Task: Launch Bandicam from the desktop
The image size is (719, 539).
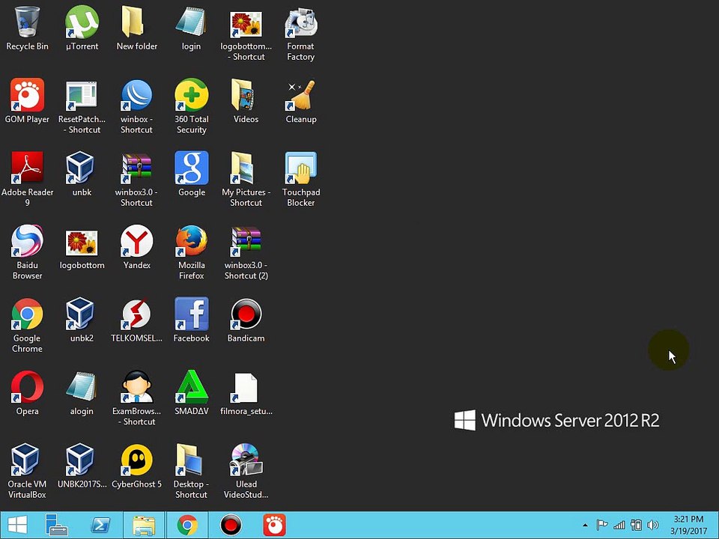Action: [x=246, y=320]
